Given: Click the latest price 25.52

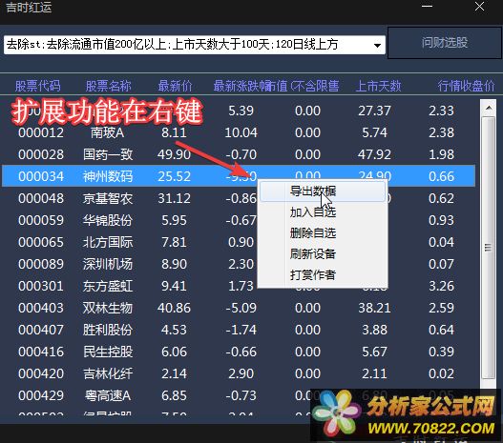Looking at the screenshot, I should pos(175,176).
